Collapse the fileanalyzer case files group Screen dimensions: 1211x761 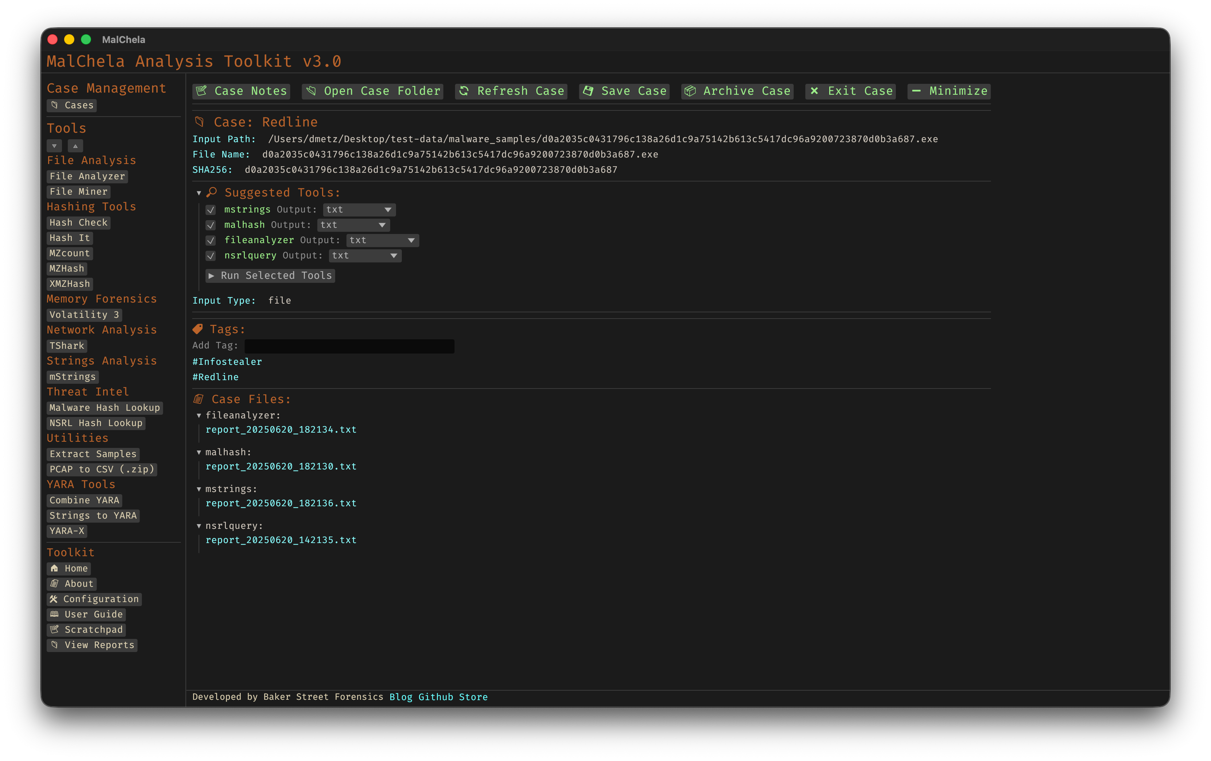coord(199,415)
